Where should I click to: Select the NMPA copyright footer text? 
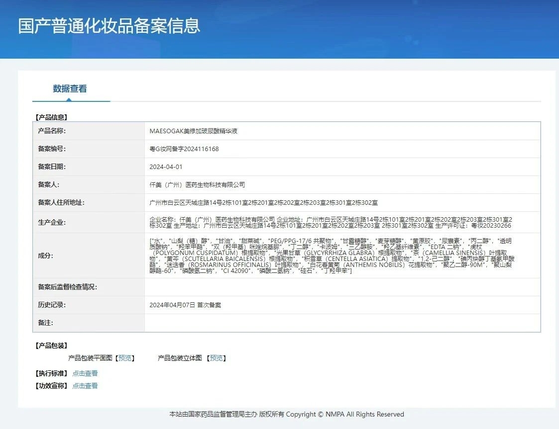pos(287,414)
